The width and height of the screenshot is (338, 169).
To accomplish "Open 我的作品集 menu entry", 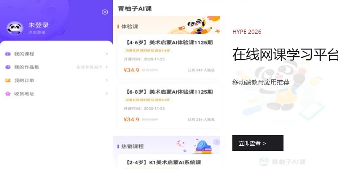I will pos(56,67).
